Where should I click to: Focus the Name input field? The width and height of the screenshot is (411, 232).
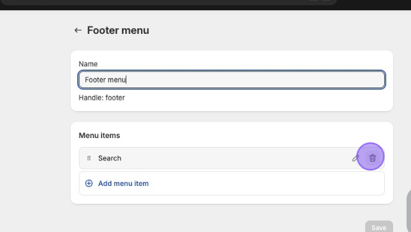click(232, 79)
